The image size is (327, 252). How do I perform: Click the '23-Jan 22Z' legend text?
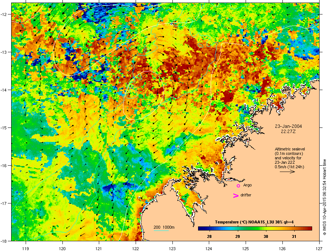(285, 162)
